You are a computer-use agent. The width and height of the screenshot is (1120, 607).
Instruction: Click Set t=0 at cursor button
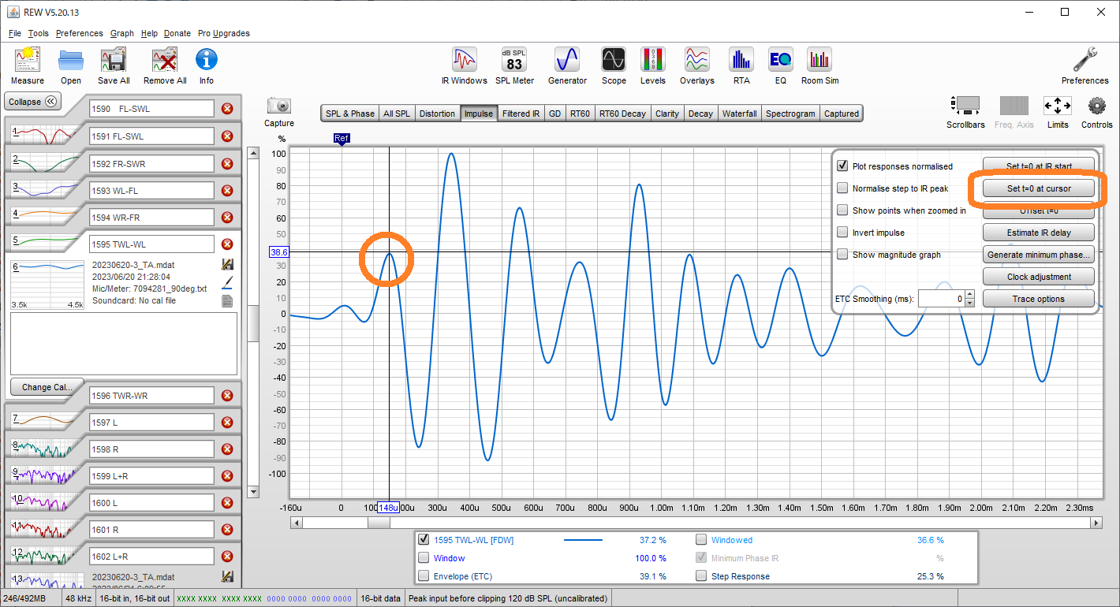click(1039, 188)
